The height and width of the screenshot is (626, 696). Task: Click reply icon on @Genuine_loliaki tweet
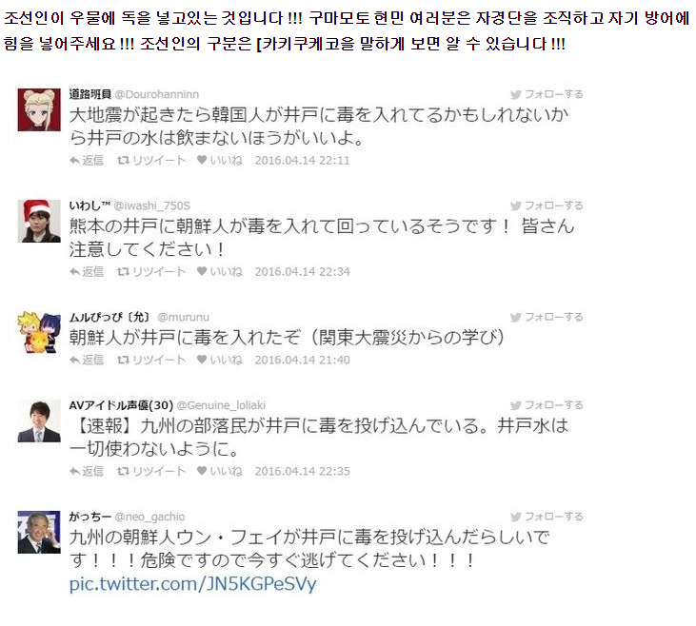coord(74,471)
